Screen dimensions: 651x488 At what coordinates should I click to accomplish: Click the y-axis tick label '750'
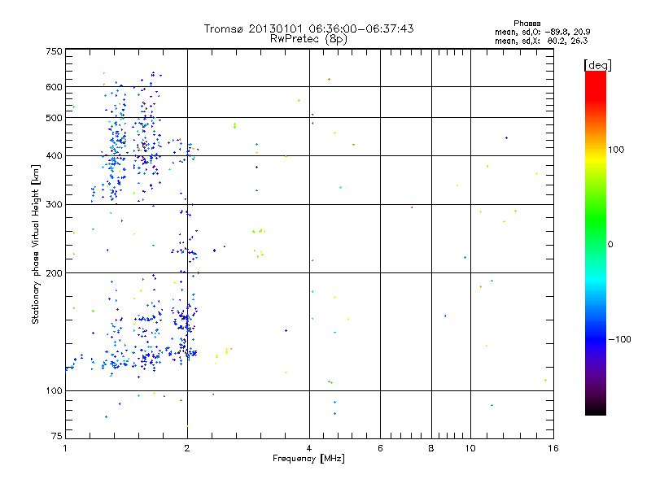tap(54, 51)
